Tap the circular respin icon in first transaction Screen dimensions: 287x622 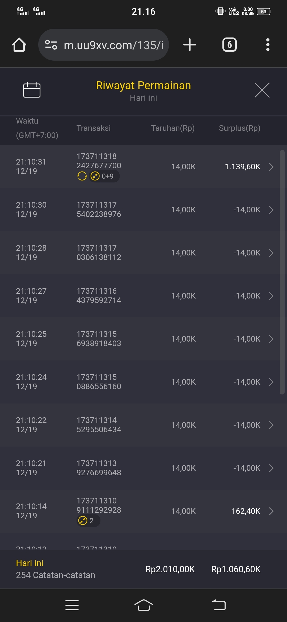click(82, 176)
